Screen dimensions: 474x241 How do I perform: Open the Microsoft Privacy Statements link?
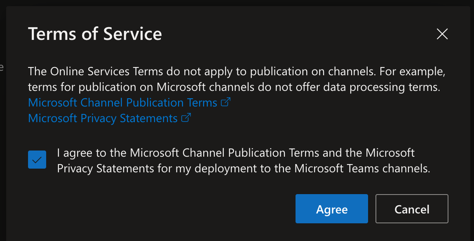[x=103, y=118]
